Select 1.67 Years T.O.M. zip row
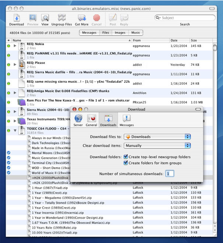The height and width of the screenshot is (243, 223). [x=109, y=222]
